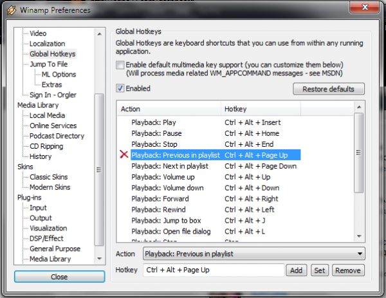386x298 pixels.
Task: Open CD Ripping preferences
Action: coord(46,146)
